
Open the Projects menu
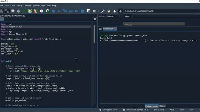(x=36, y=6)
